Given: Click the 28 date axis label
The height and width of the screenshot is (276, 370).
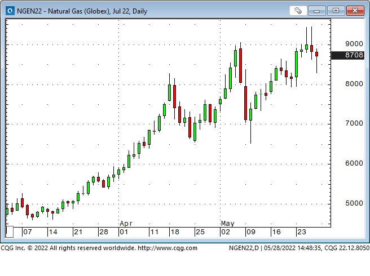Looking at the screenshot, I should (x=104, y=232).
